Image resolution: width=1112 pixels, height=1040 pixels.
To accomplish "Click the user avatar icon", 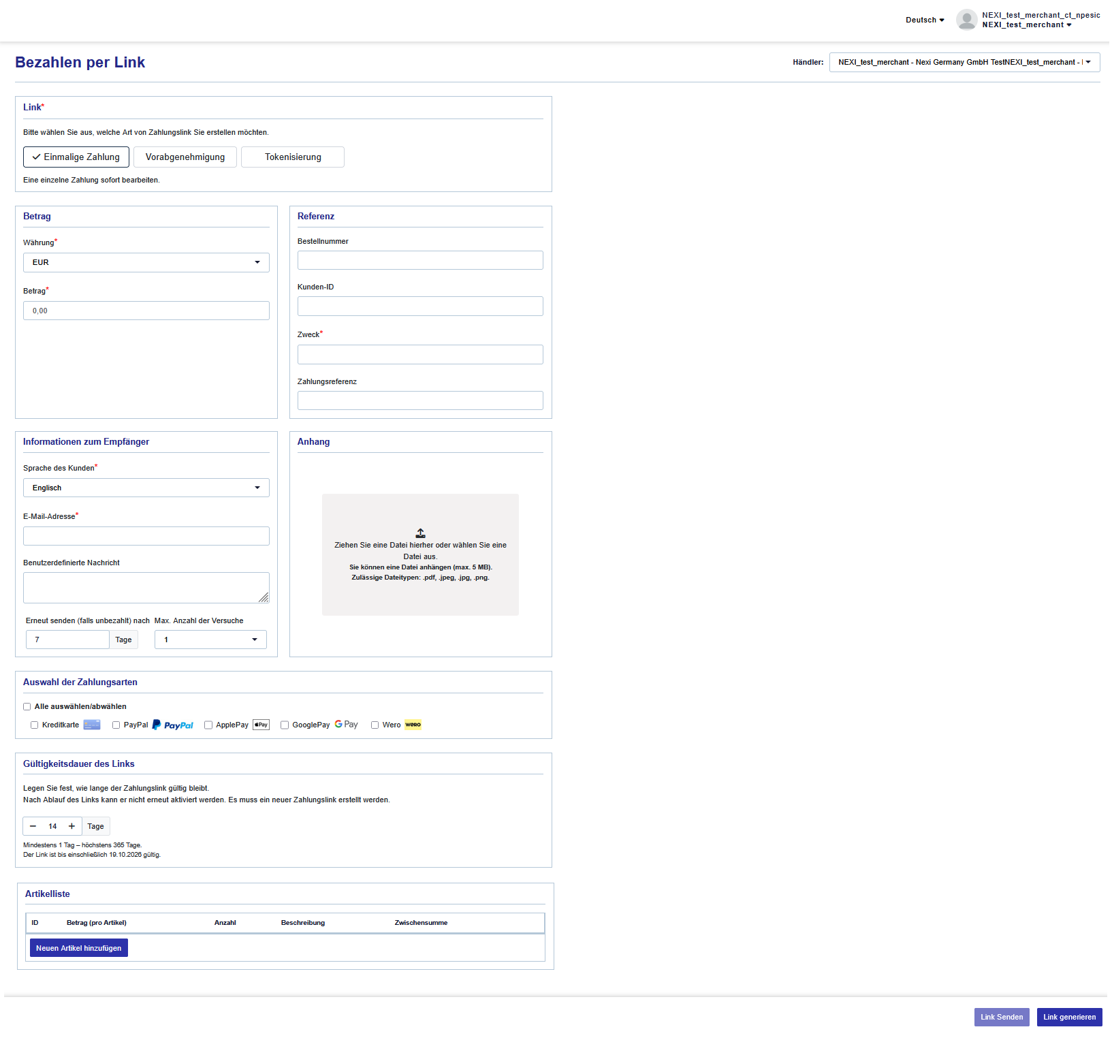I will [966, 20].
